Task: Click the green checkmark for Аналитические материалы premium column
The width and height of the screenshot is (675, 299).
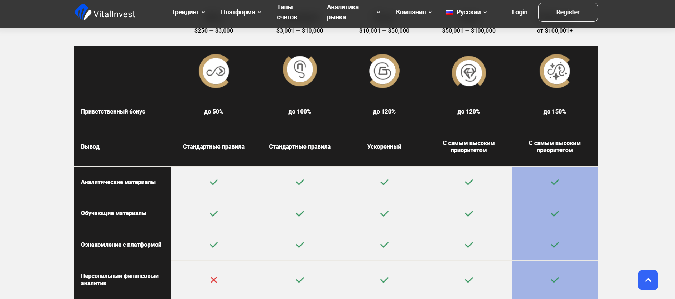Action: [555, 182]
